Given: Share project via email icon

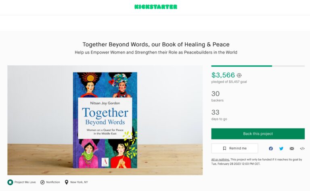Looking at the screenshot, I should pos(292,149).
